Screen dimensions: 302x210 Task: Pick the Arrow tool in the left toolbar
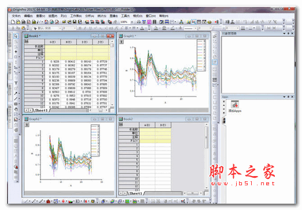click(x=16, y=93)
